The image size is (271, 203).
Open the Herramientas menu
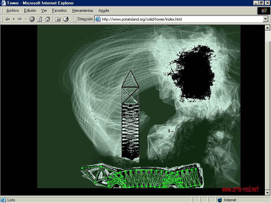83,10
